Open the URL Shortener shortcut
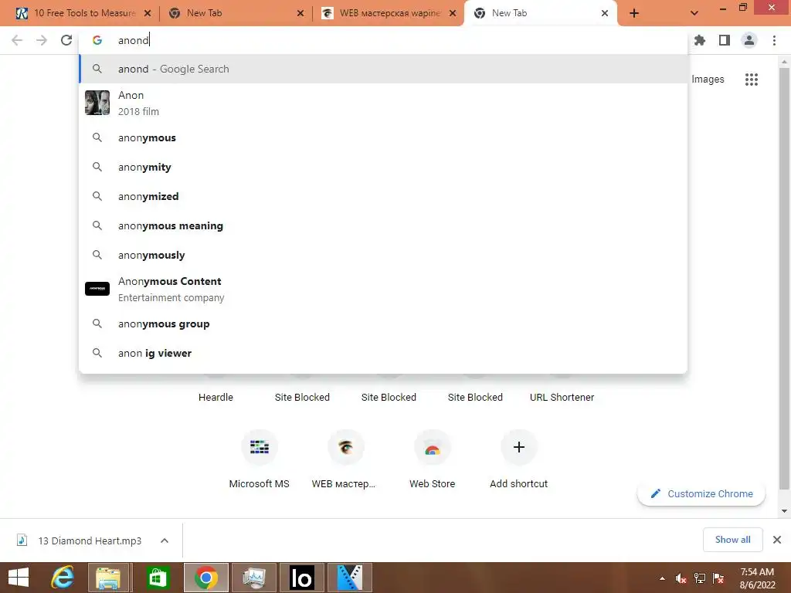 562,397
